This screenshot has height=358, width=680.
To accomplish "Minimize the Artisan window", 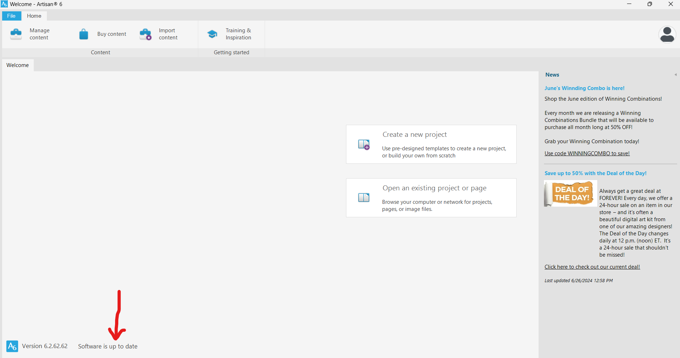I will tap(629, 4).
